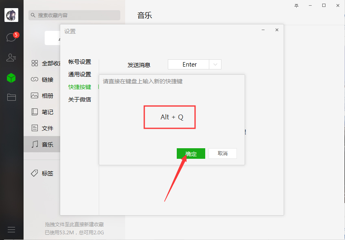
Task: Click the search favorites input box
Action: pos(74,15)
